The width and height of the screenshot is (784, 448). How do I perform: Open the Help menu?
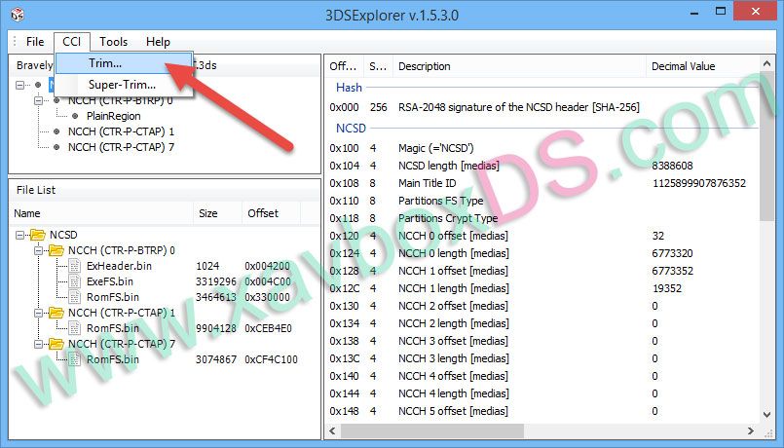(158, 42)
